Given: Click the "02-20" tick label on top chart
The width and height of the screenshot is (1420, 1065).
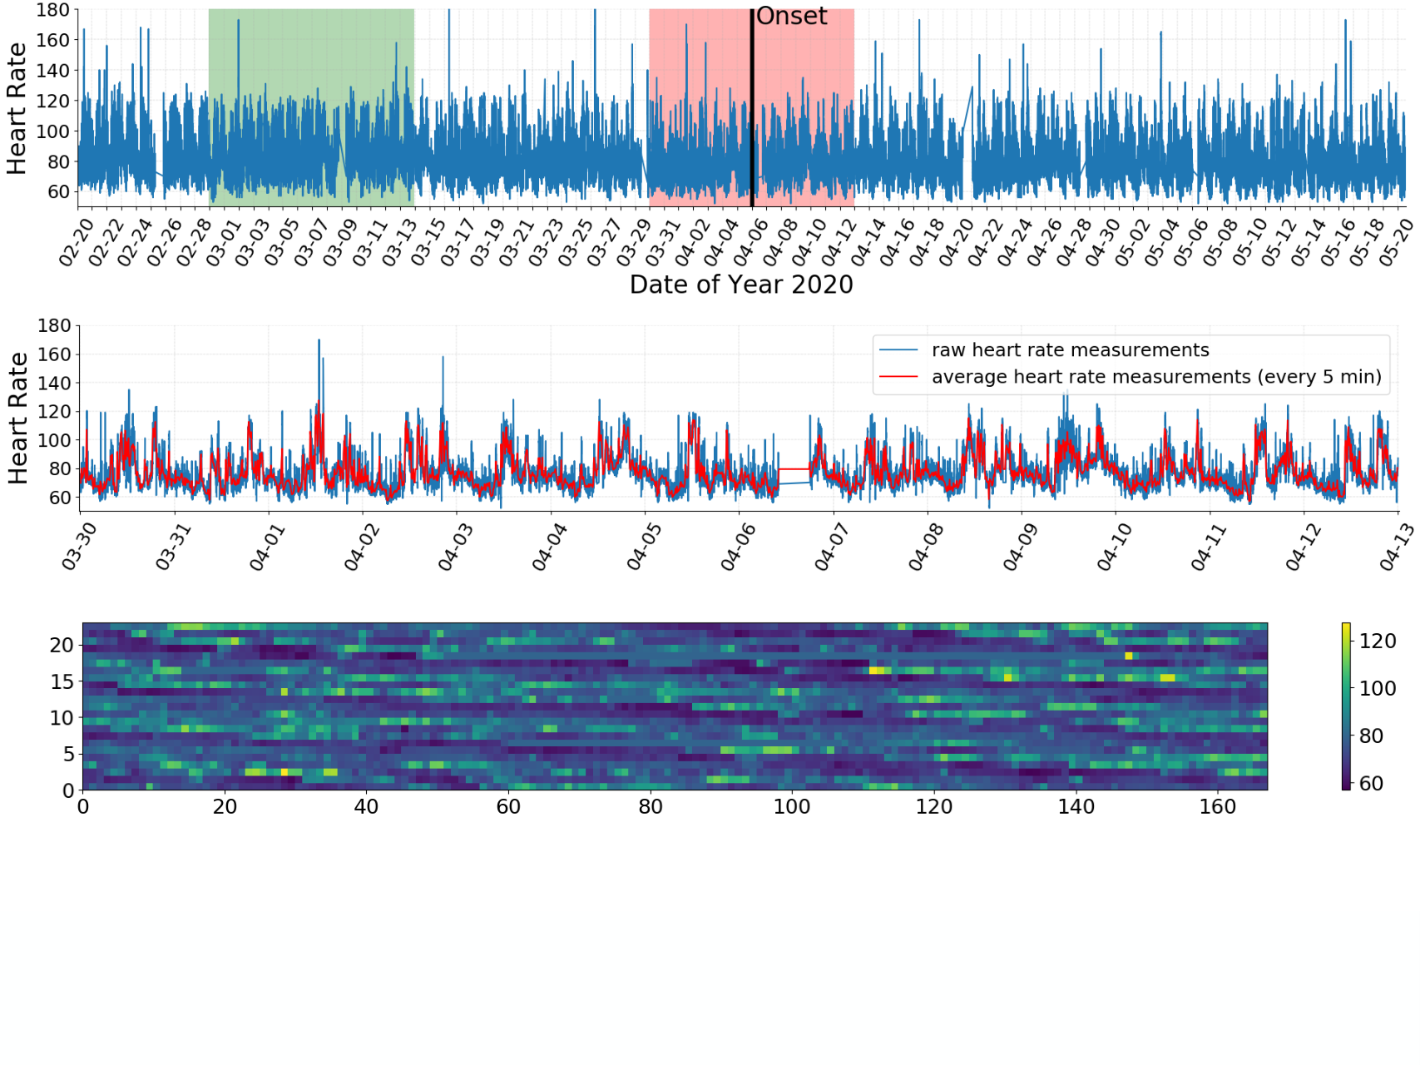Looking at the screenshot, I should (77, 243).
